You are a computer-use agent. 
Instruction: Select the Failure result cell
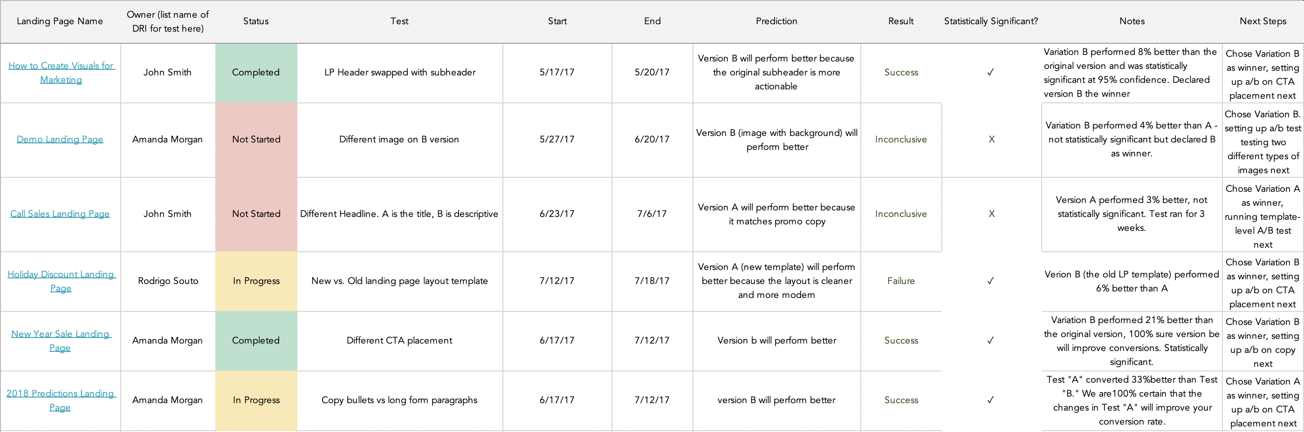coord(901,281)
